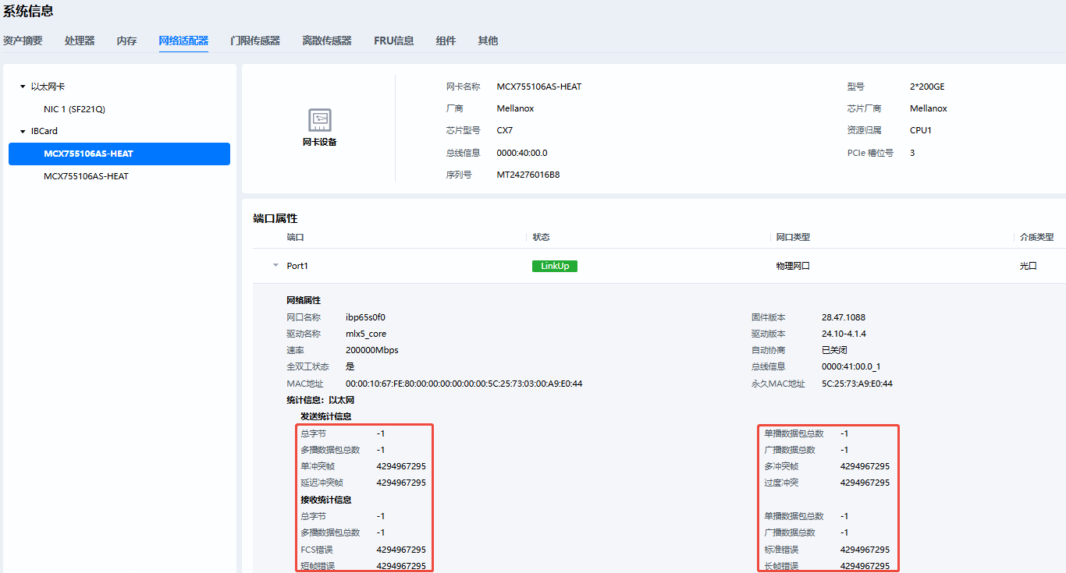Click the 状态 column header
1066x573 pixels.
[x=541, y=237]
